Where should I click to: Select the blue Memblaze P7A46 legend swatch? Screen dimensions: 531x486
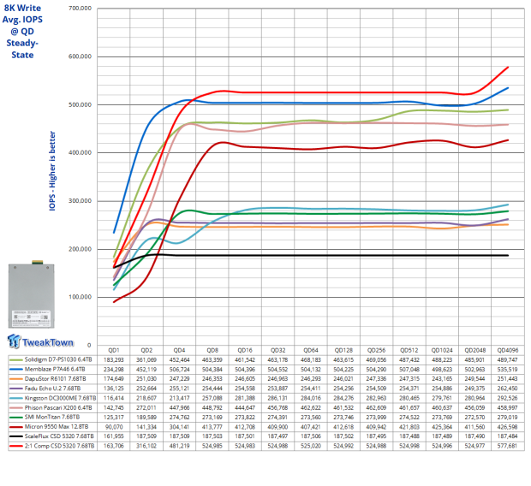(x=16, y=370)
